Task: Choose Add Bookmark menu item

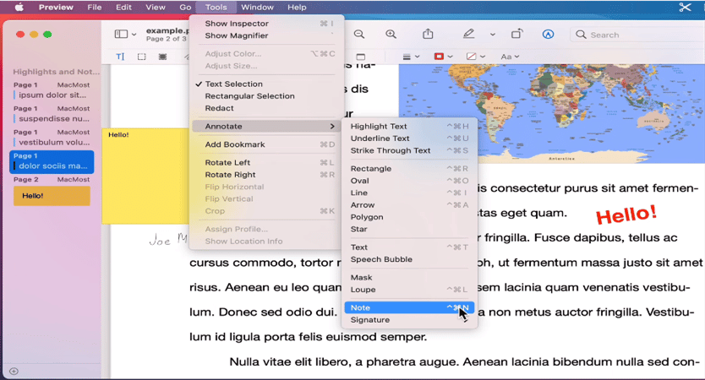Action: [268, 144]
